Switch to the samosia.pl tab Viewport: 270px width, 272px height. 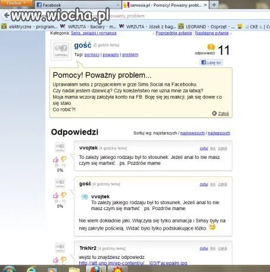(x=165, y=5)
